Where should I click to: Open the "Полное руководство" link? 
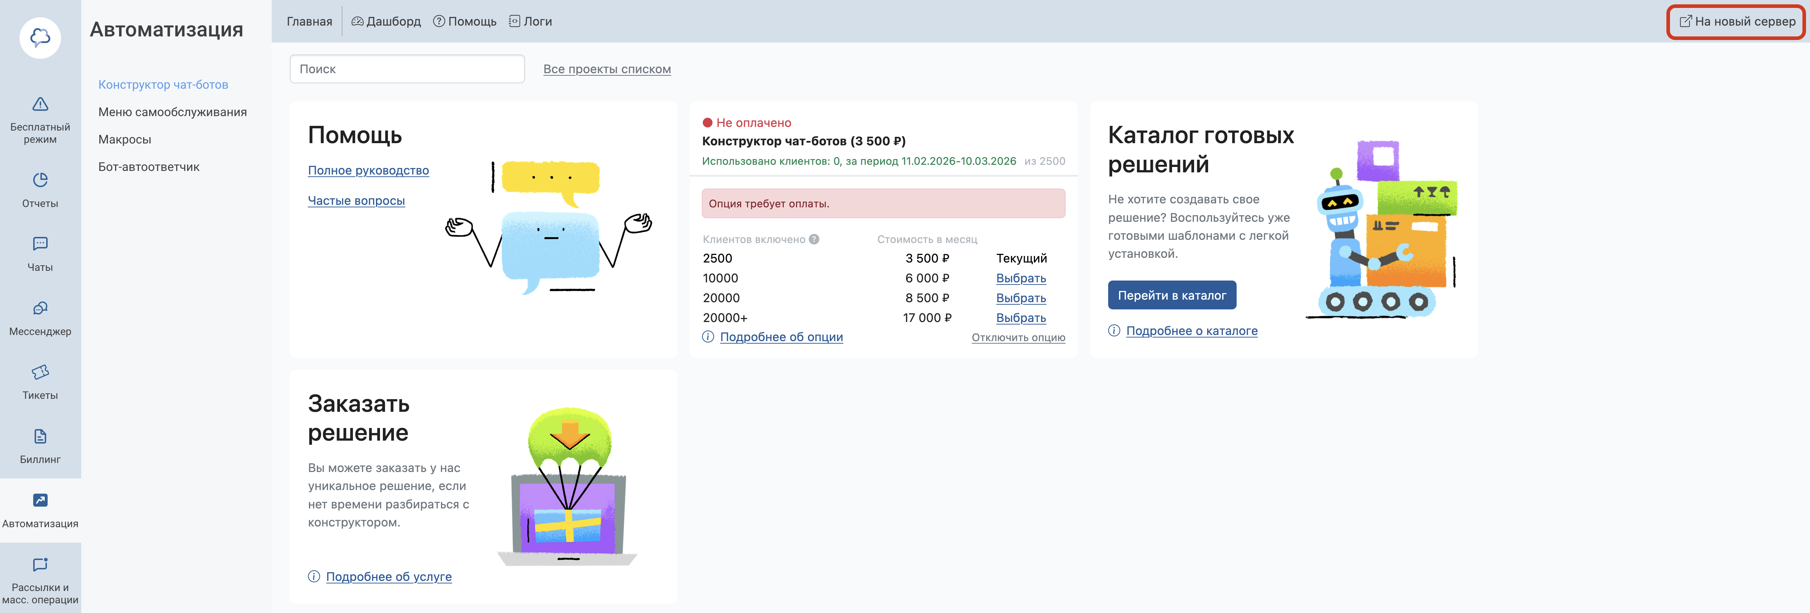pos(368,171)
